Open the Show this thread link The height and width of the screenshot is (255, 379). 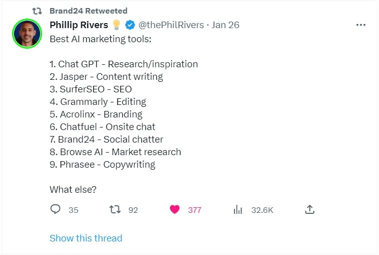(x=86, y=238)
